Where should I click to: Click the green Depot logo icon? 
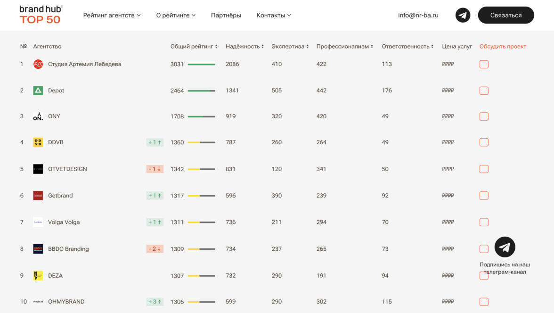[38, 91]
